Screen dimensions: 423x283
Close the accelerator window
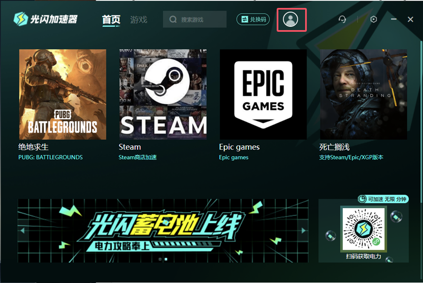tap(410, 20)
